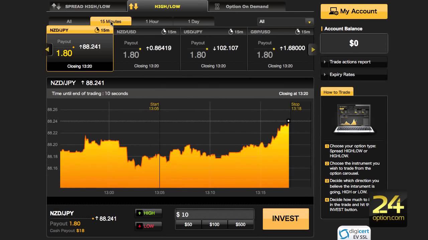
Task: Choose the USD/JPY option card
Action: (214, 49)
